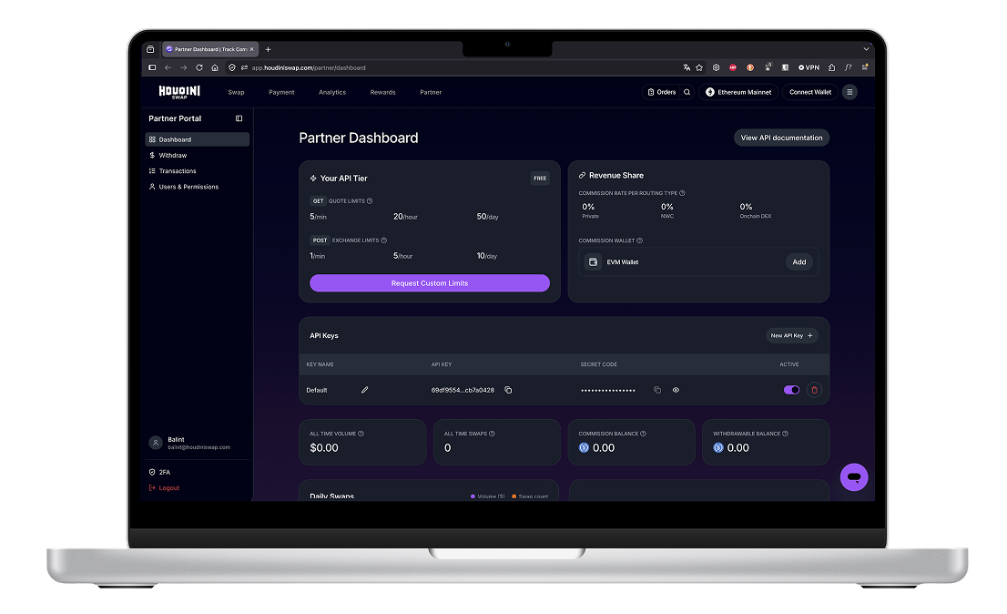Reveal secret code with eye icon
The image size is (1007, 614).
click(x=676, y=390)
